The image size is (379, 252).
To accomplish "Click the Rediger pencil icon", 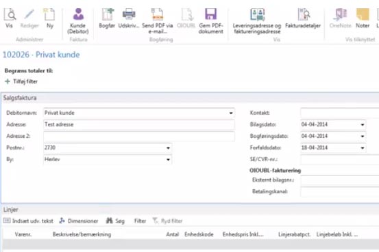I will click(29, 14).
